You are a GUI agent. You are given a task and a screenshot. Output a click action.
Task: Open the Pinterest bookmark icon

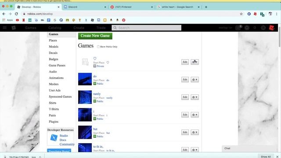(x=124, y=20)
